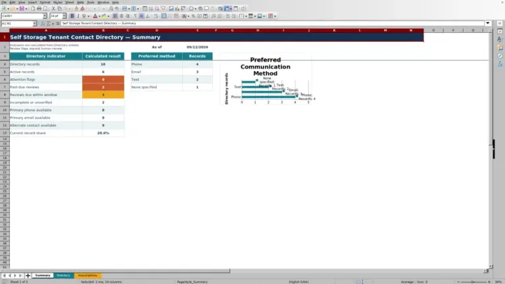Click the formula input line
The image size is (505, 284).
272,24
